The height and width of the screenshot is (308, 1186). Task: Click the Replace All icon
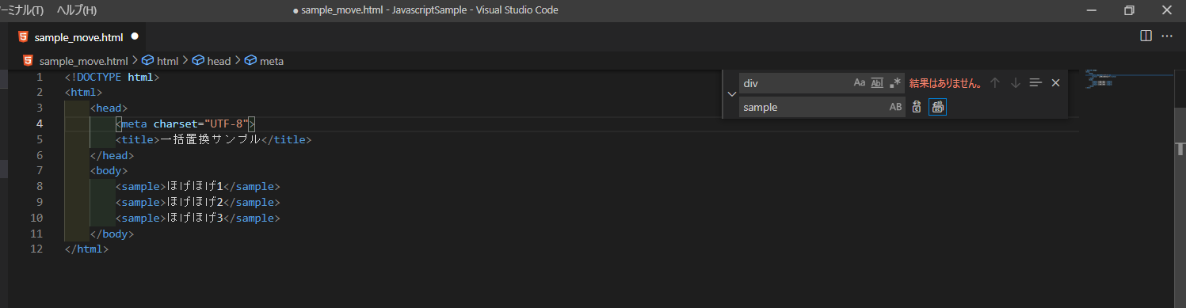938,107
